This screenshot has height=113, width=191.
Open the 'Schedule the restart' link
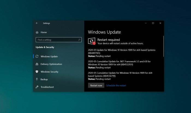[116, 86]
